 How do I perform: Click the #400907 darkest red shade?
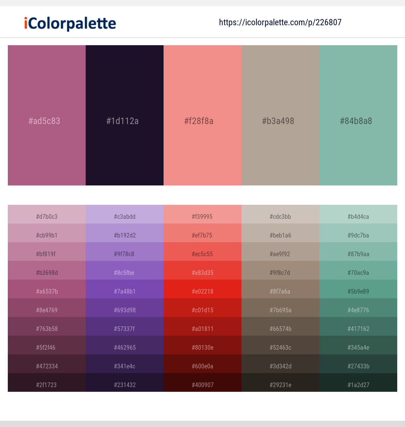tap(202, 385)
